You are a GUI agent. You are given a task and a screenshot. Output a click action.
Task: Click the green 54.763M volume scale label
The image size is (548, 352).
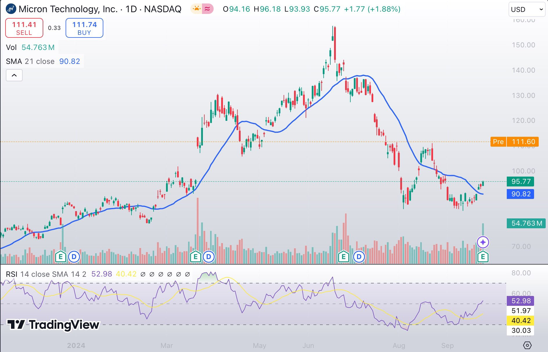526,223
